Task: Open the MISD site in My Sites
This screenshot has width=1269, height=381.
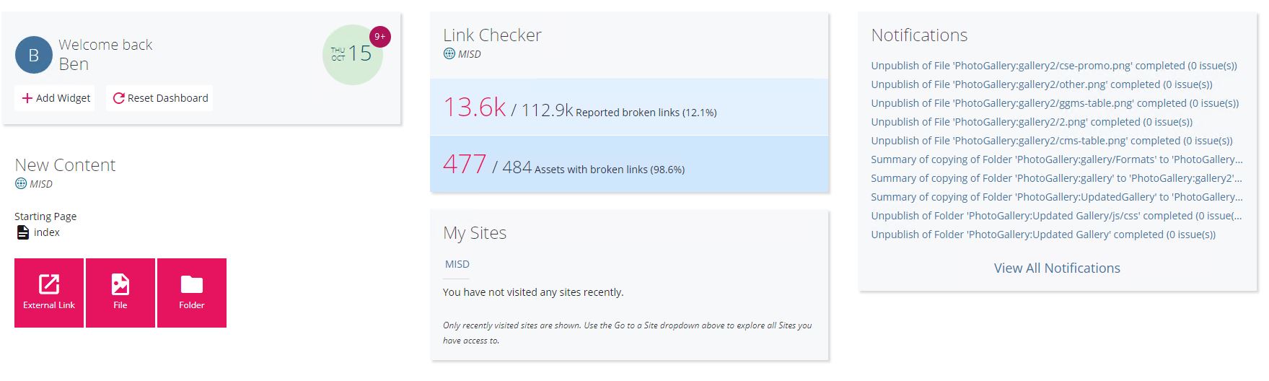Action: click(457, 264)
